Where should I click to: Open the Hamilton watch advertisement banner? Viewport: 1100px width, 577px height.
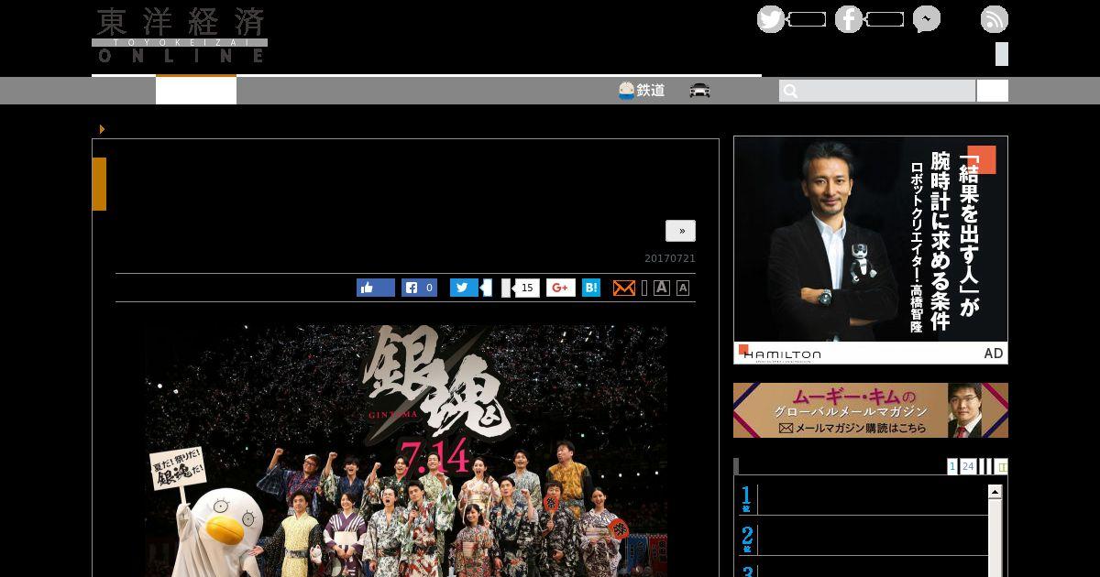871,250
